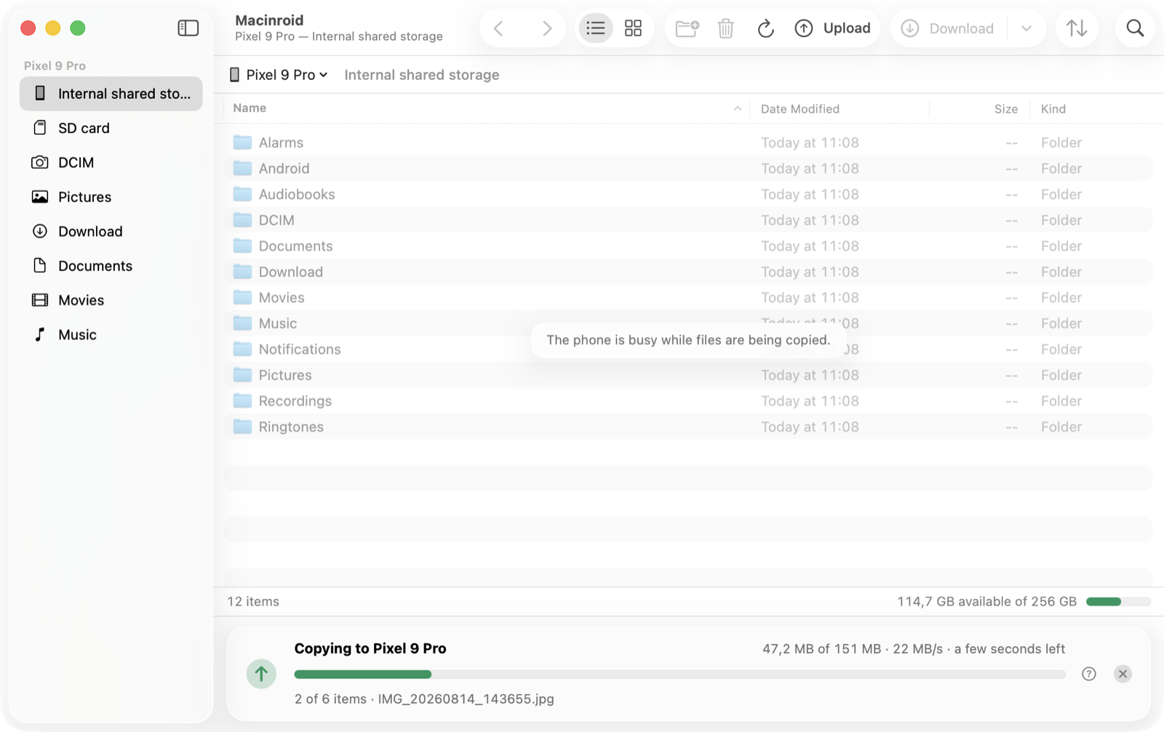Go back with the left chevron
The image size is (1164, 732).
click(498, 28)
